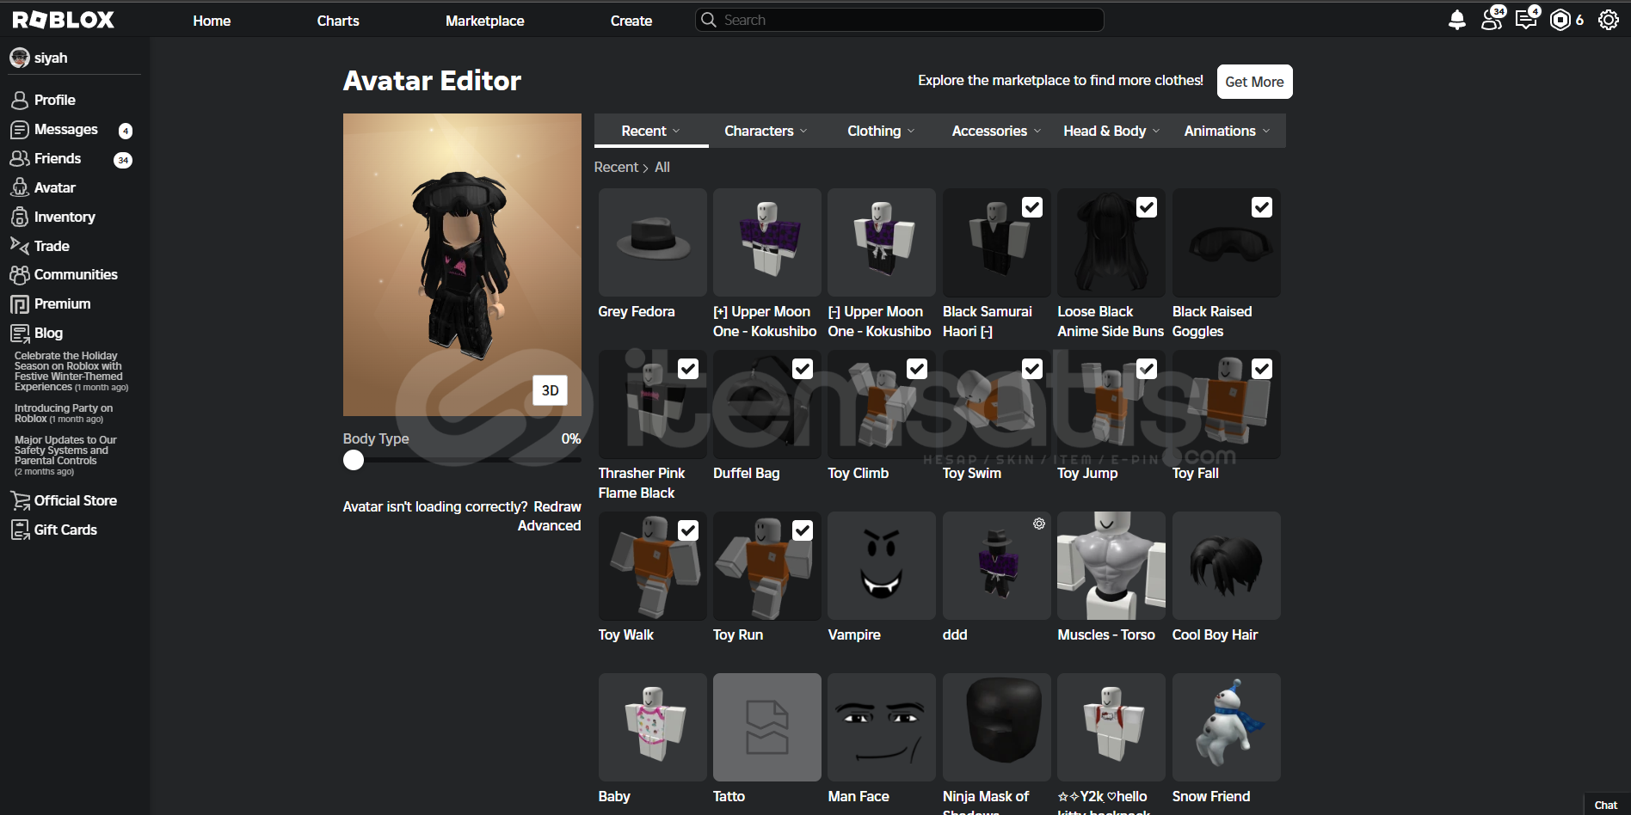Select the Cool Boy Hair thumbnail
This screenshot has width=1631, height=815.
click(1226, 566)
